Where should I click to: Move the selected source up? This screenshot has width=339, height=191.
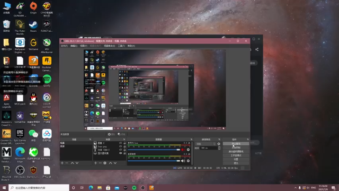click(111, 163)
